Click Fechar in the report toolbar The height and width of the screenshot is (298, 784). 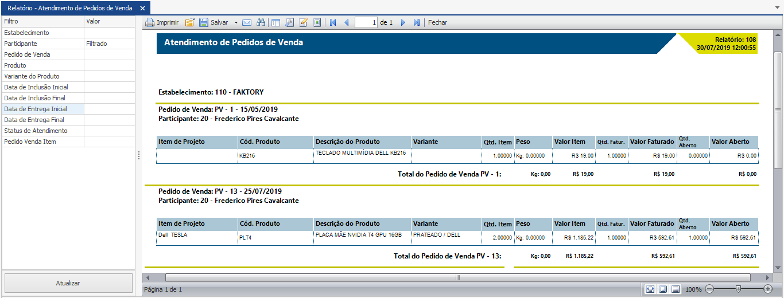pos(437,23)
